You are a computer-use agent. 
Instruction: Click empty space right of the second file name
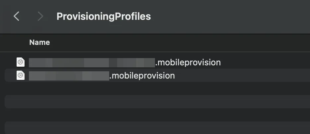[242, 76]
